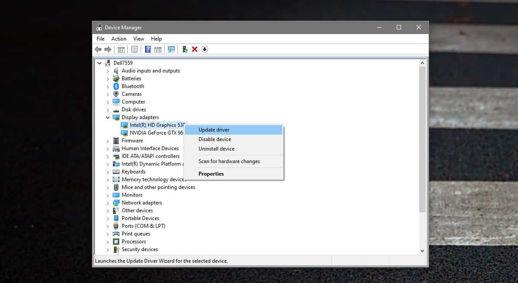Collapse the Dell7559 root node
518x283 pixels.
point(99,63)
